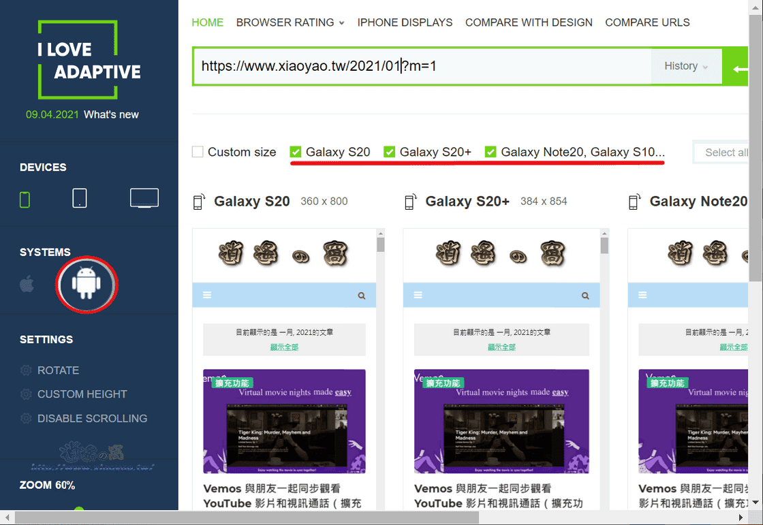Open the What's new link
The width and height of the screenshot is (763, 525).
[x=111, y=115]
